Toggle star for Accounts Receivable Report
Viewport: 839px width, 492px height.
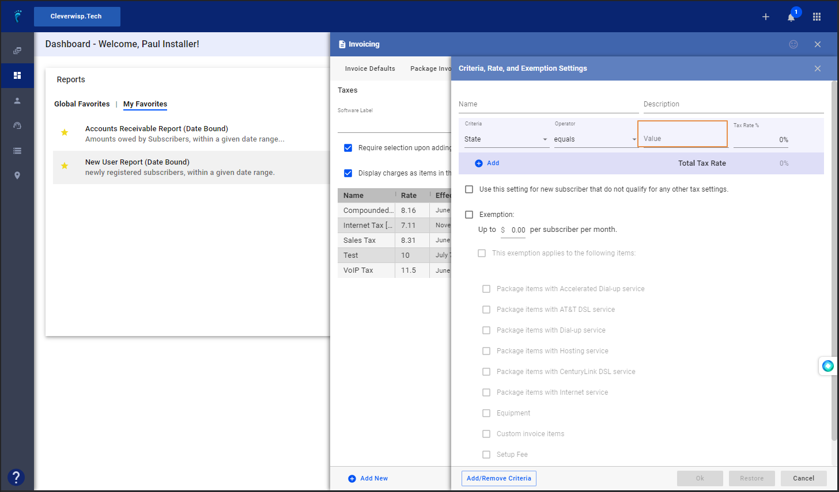[65, 132]
